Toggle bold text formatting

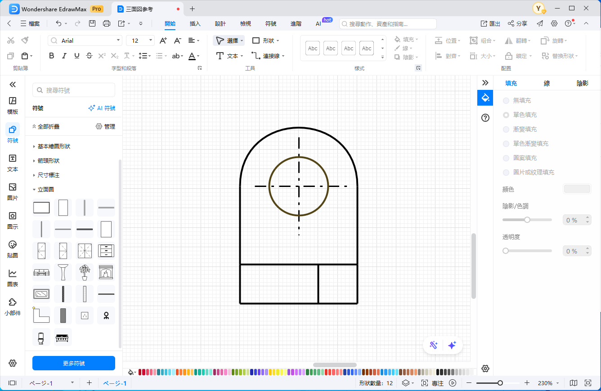click(52, 56)
